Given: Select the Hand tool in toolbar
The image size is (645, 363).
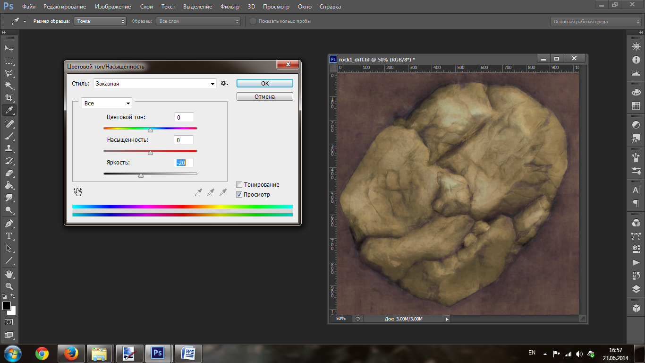Looking at the screenshot, I should pyautogui.click(x=8, y=274).
